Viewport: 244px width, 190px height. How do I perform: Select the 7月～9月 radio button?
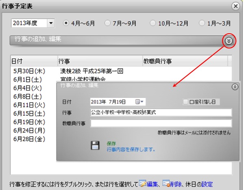(108, 23)
